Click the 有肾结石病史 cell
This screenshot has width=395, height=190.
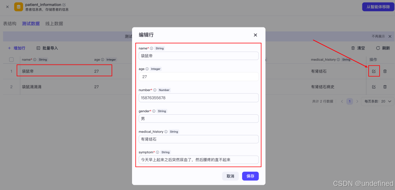click(x=323, y=87)
